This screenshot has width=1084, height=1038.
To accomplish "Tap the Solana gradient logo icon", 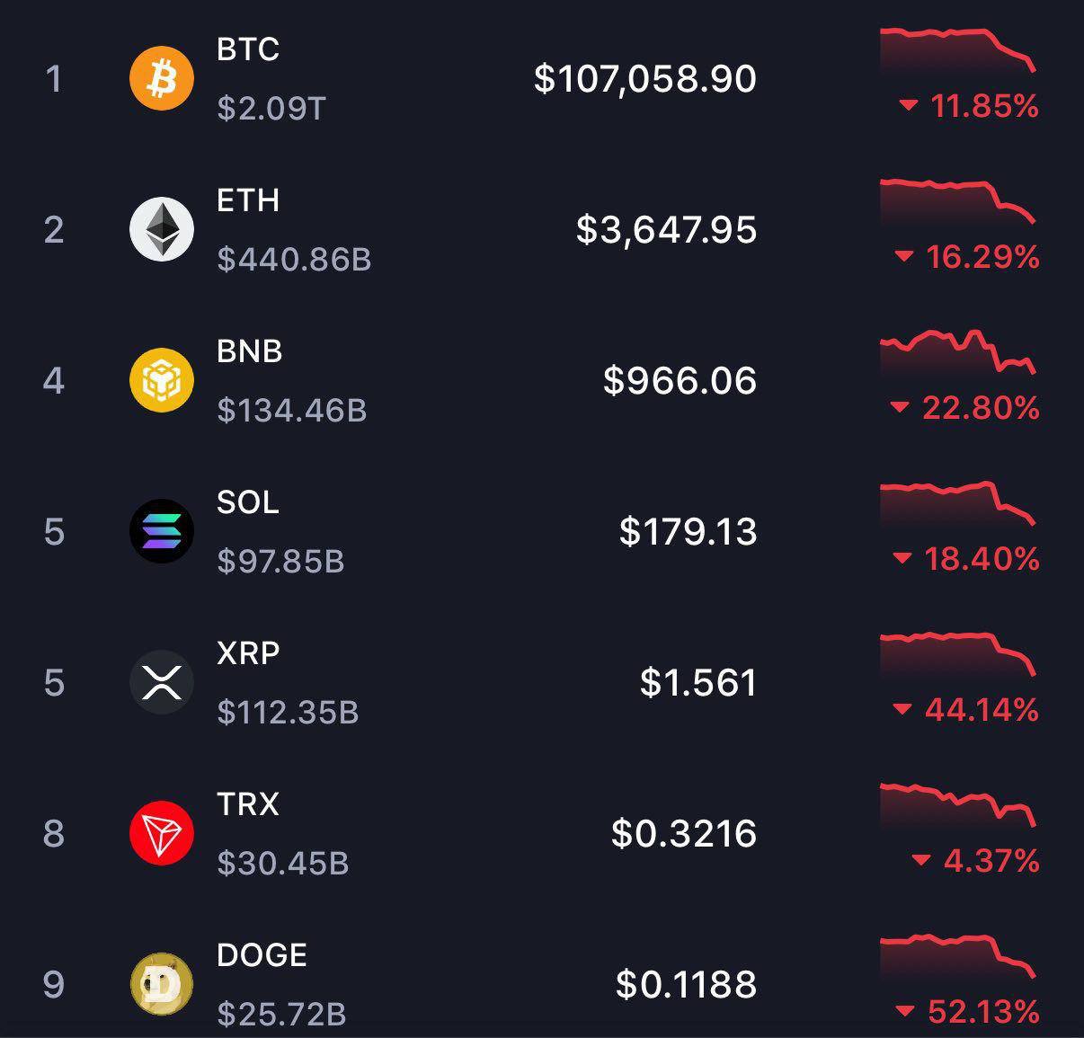I will coord(162,531).
